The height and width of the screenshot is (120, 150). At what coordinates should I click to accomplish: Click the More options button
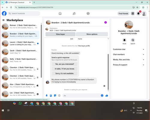tap(92, 34)
